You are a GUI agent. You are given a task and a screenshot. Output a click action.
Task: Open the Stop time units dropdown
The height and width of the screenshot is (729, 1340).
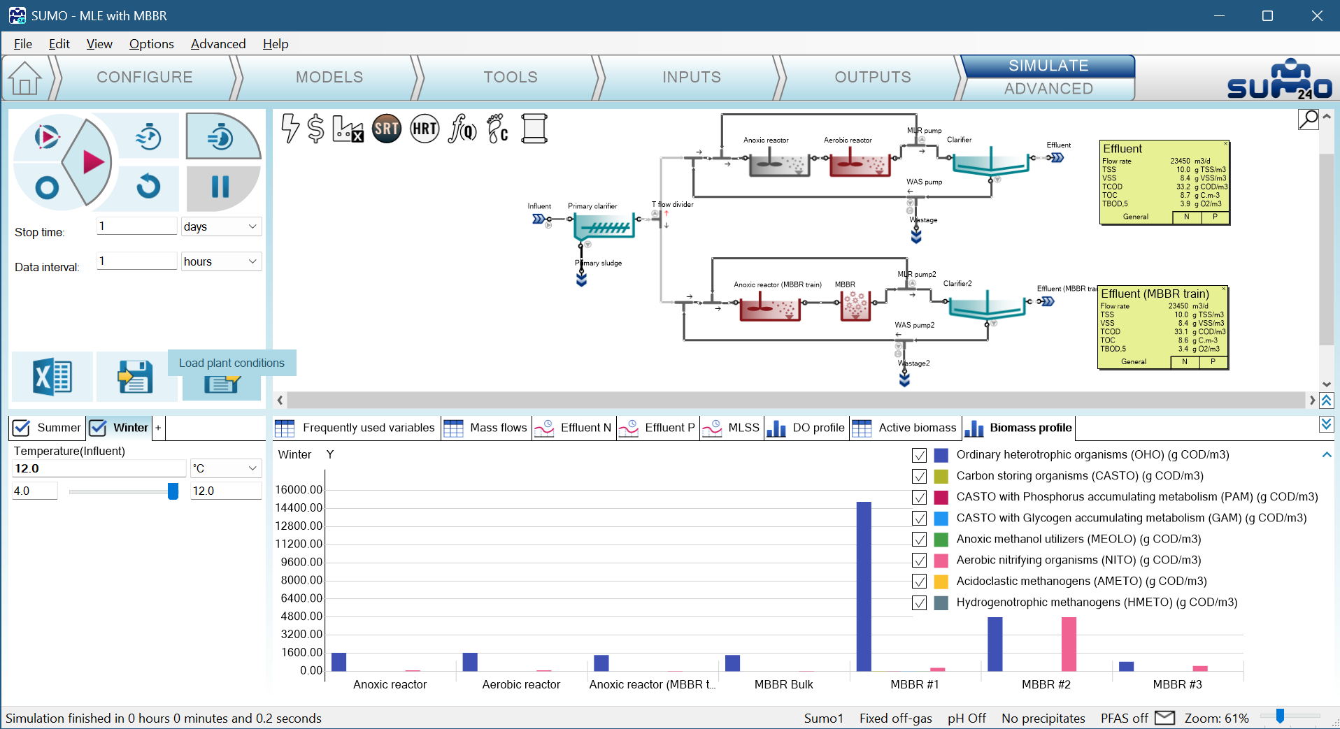(221, 226)
